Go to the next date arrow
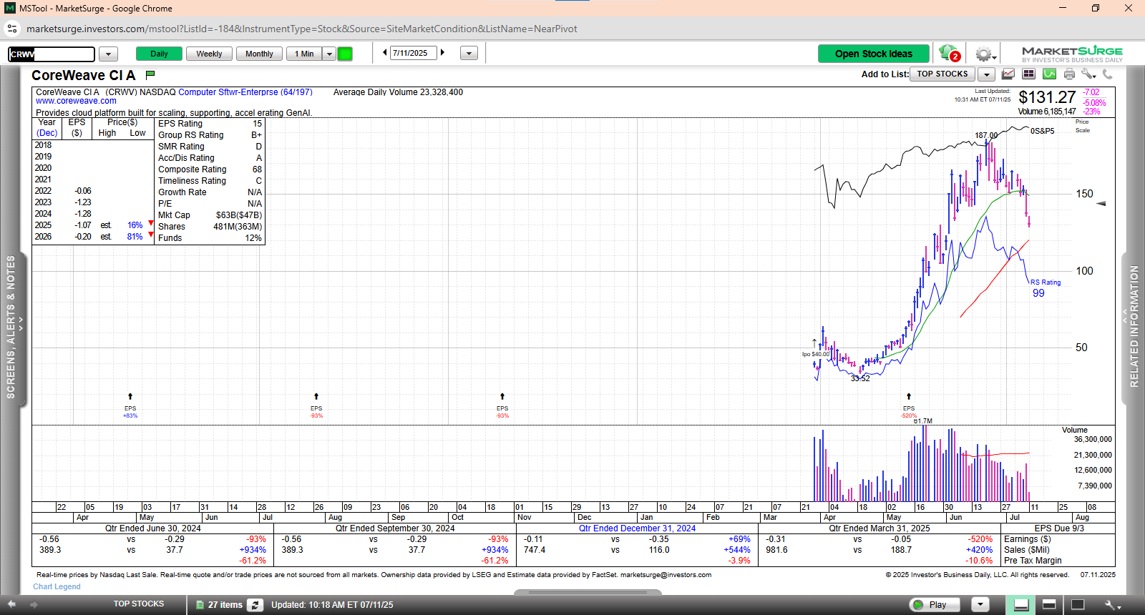 click(x=442, y=53)
